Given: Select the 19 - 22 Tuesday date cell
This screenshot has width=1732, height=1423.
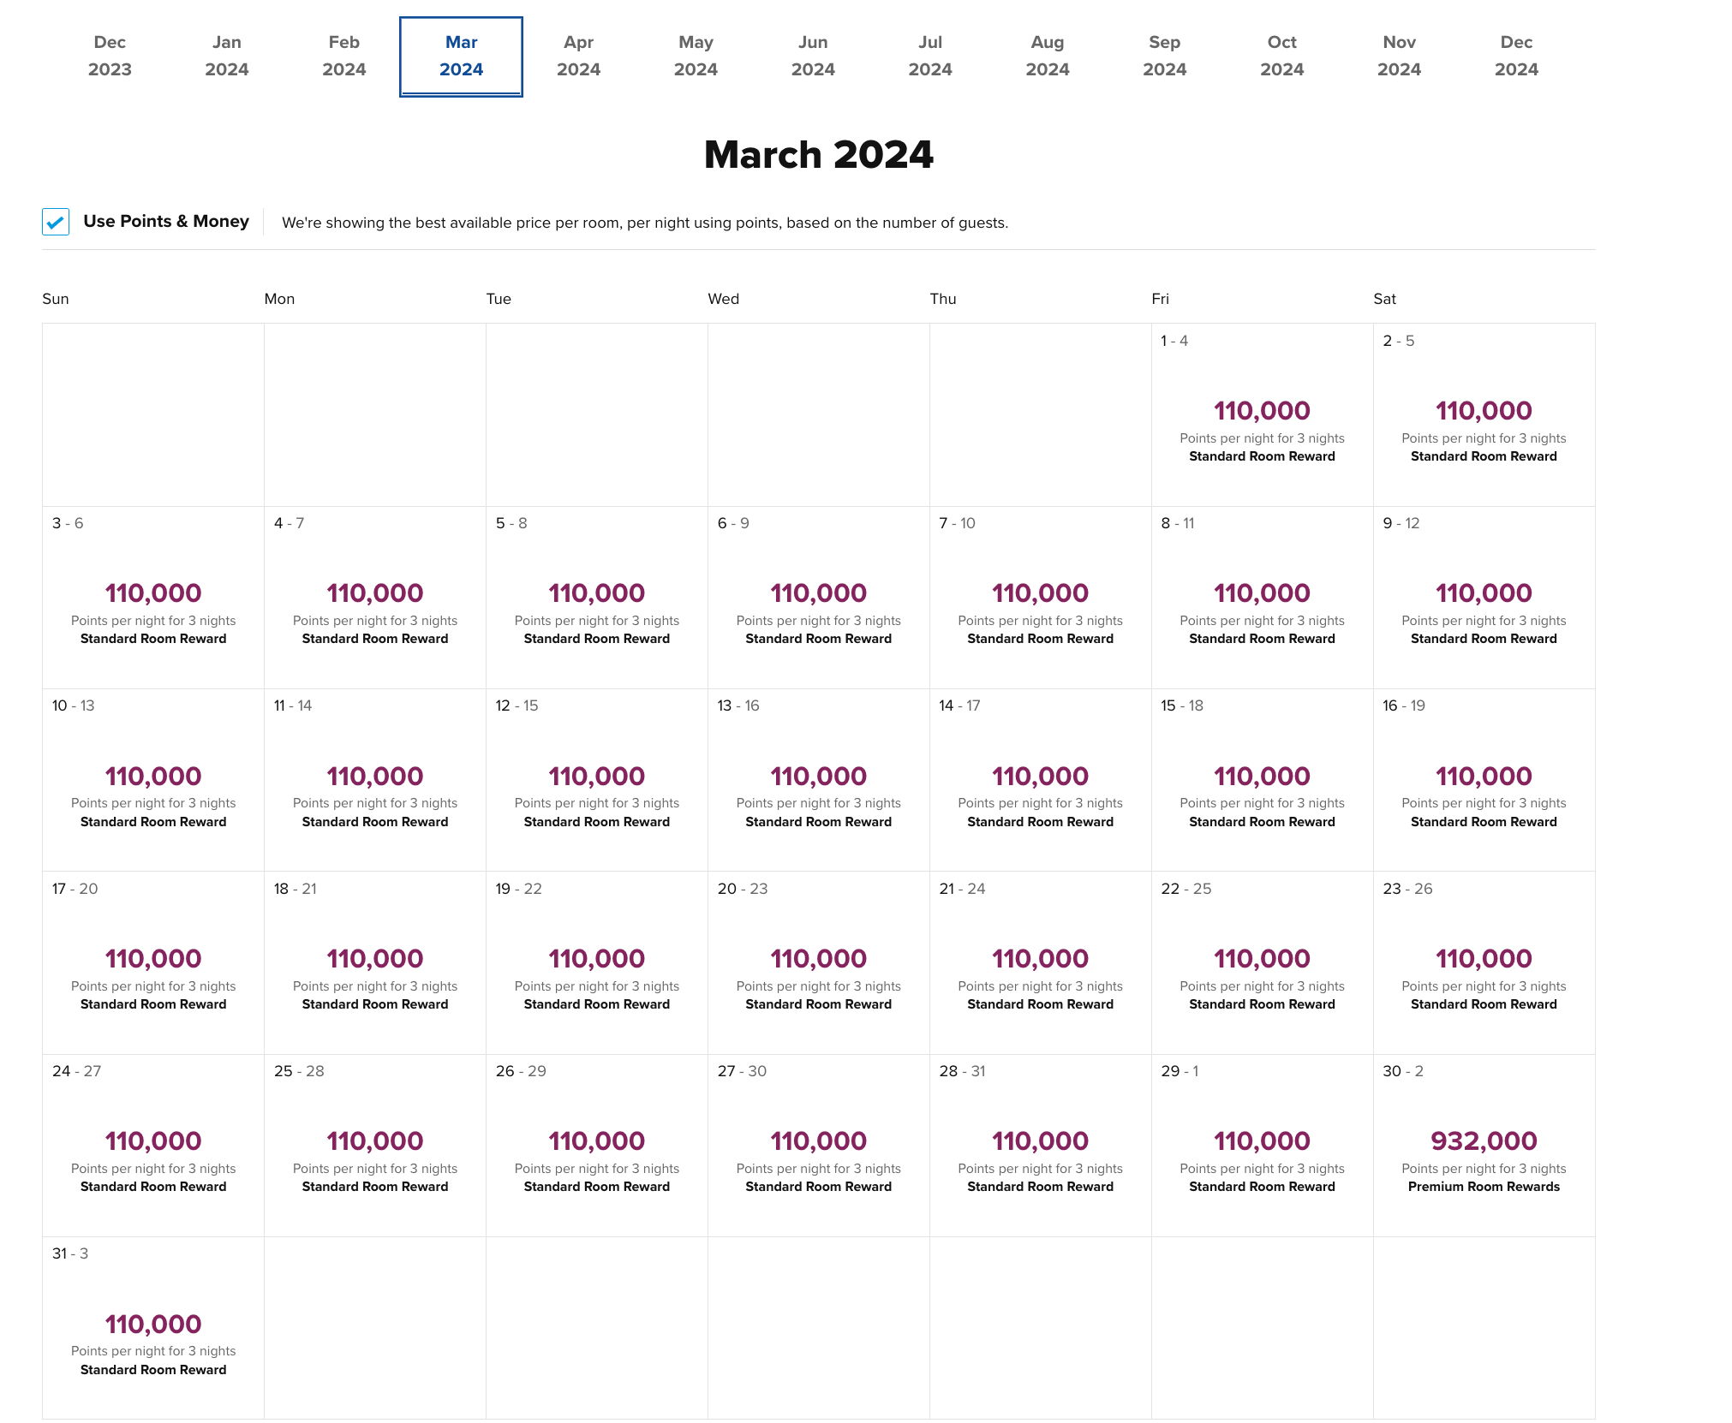Looking at the screenshot, I should [596, 962].
